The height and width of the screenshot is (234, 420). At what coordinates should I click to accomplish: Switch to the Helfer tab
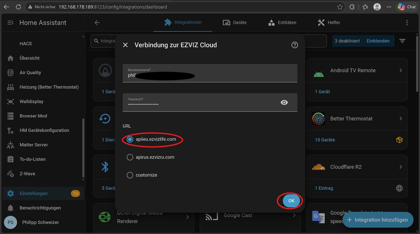pyautogui.click(x=329, y=23)
